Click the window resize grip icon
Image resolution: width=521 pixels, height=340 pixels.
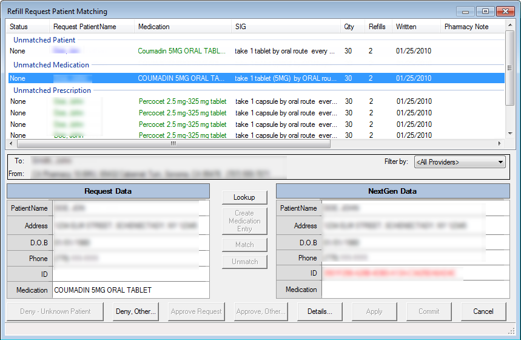511,330
